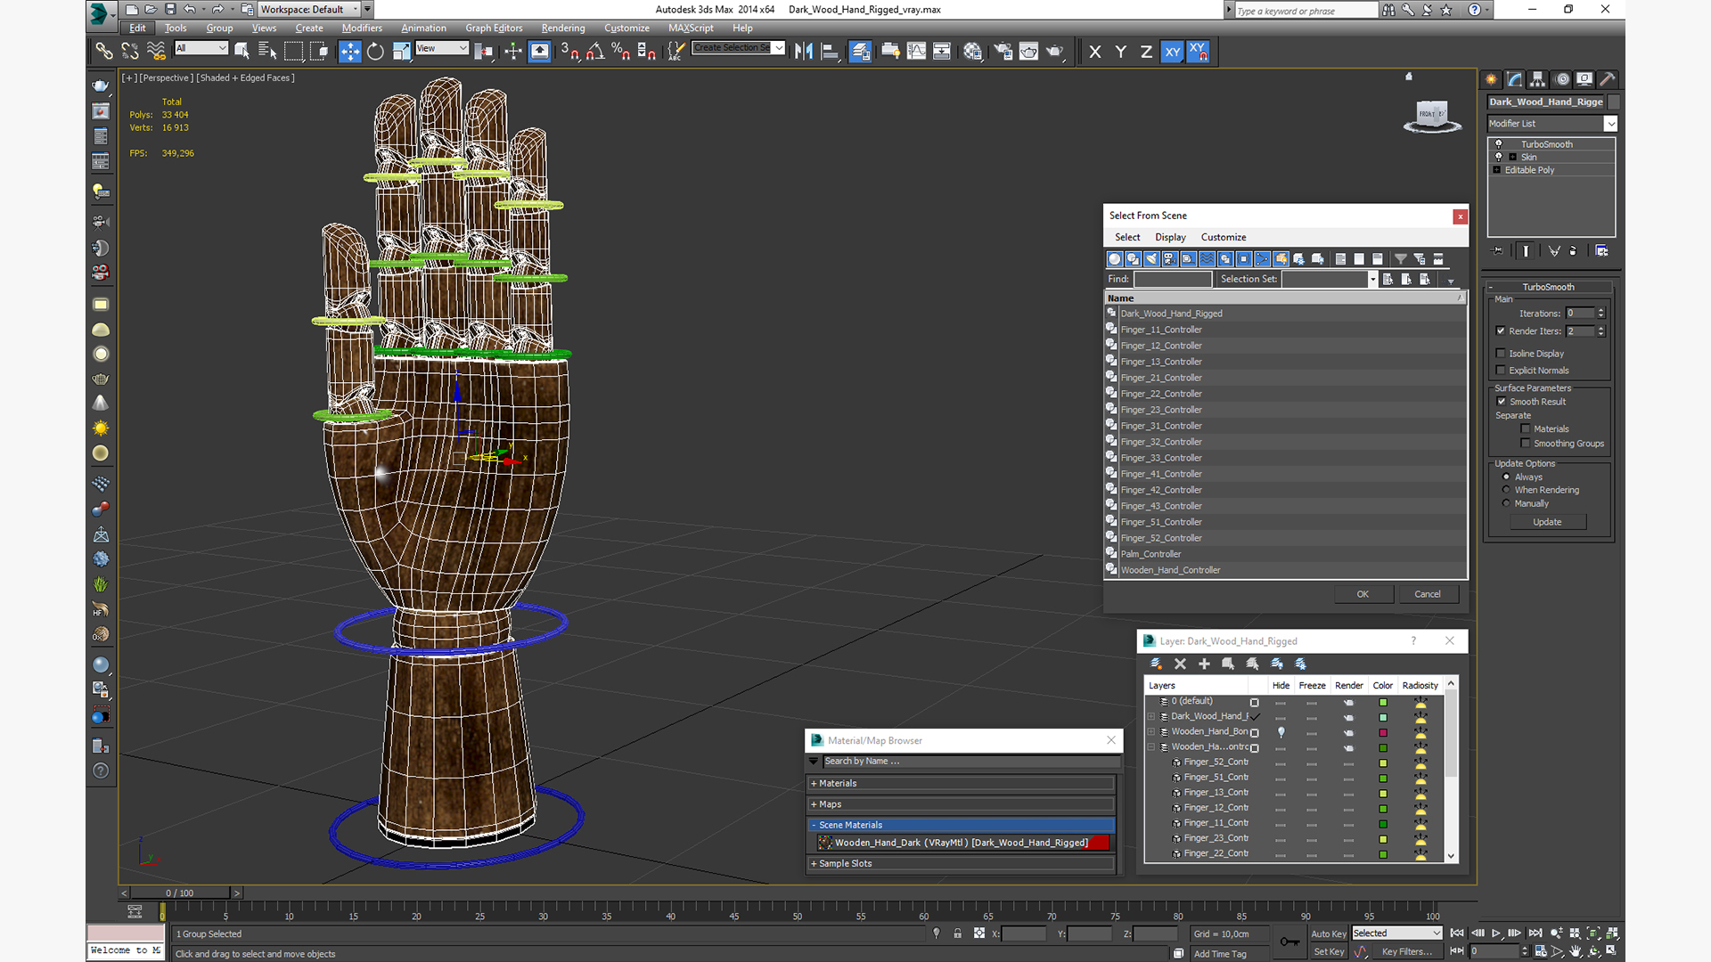1711x962 pixels.
Task: Click Configure Modifier Sets icon
Action: 1601,251
